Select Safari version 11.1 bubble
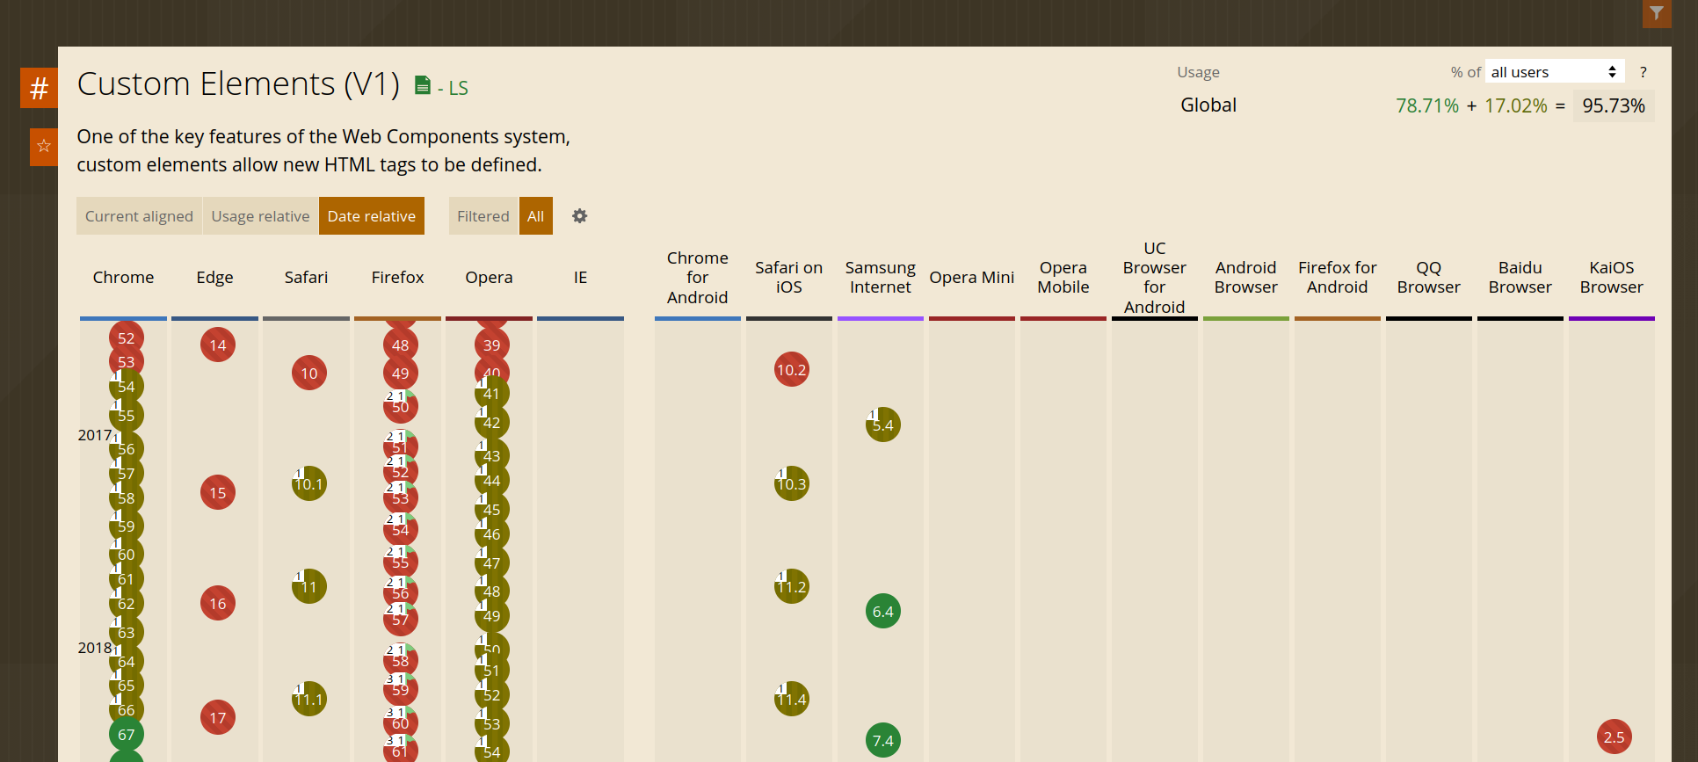Screen dimensions: 1698x762 pos(309,700)
